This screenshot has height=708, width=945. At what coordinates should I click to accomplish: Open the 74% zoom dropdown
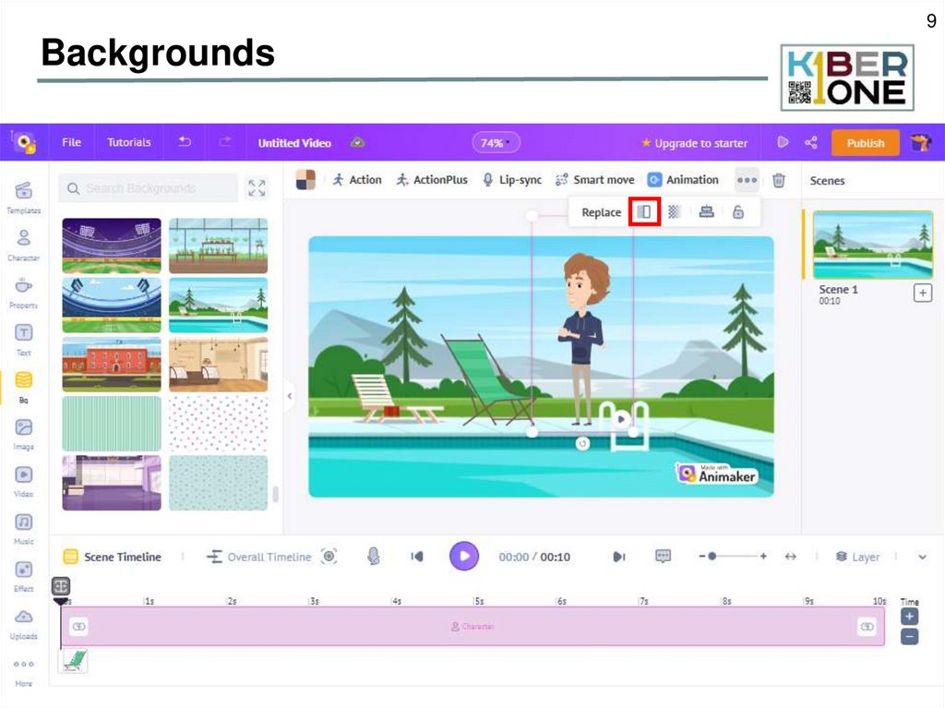(x=495, y=143)
